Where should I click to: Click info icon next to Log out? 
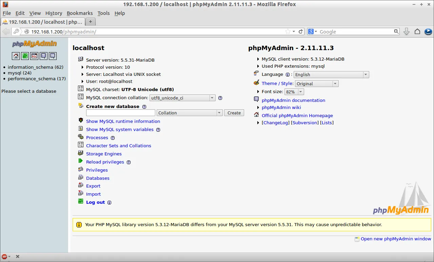109,203
